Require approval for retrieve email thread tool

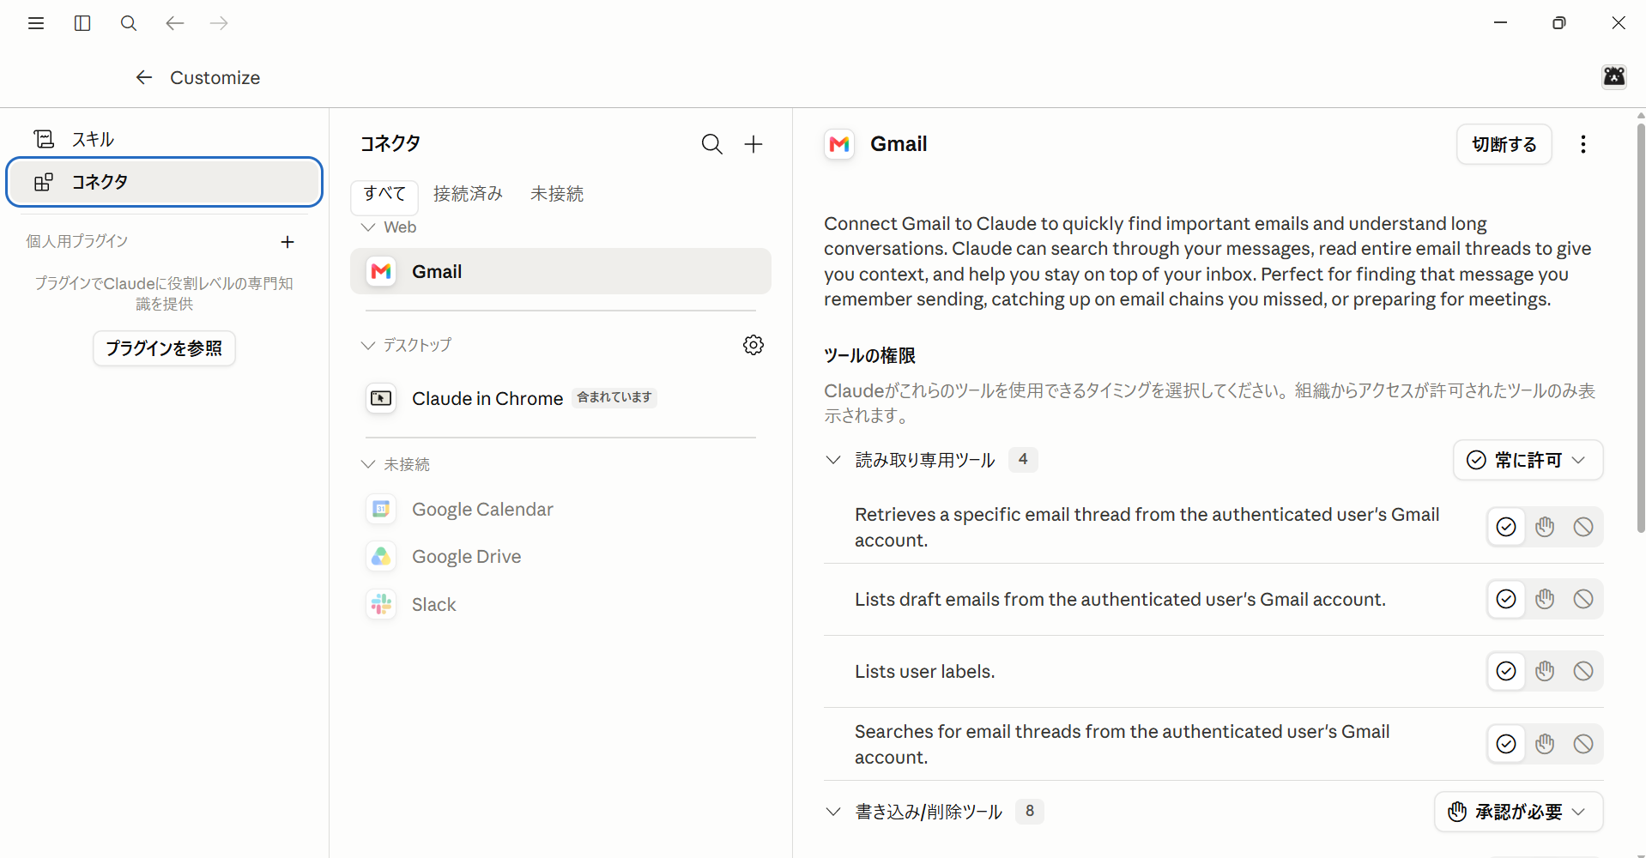pos(1545,527)
